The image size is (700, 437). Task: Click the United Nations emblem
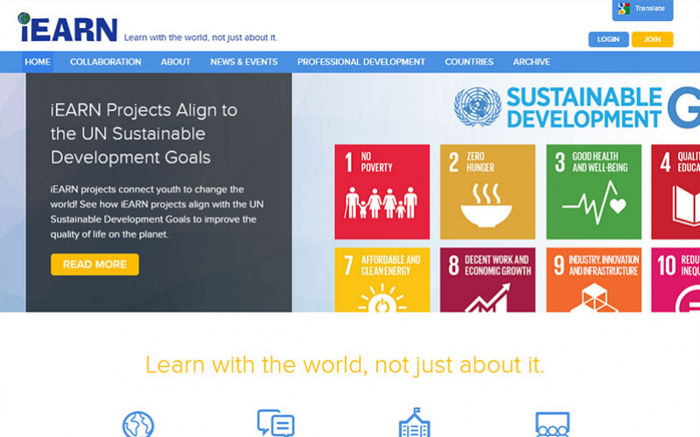point(477,107)
